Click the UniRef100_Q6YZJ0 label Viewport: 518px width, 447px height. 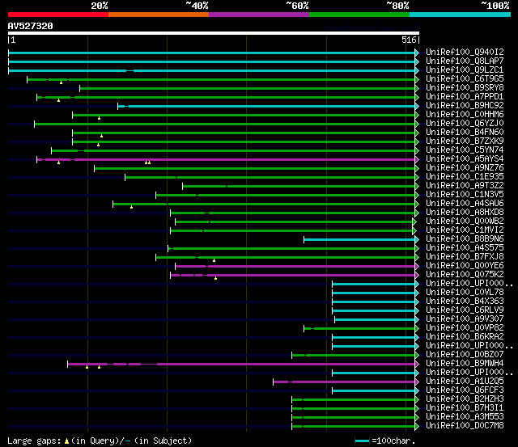point(465,124)
